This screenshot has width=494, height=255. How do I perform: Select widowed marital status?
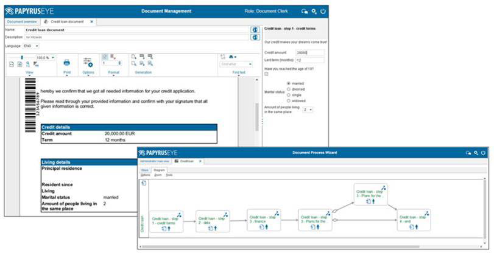click(x=289, y=101)
